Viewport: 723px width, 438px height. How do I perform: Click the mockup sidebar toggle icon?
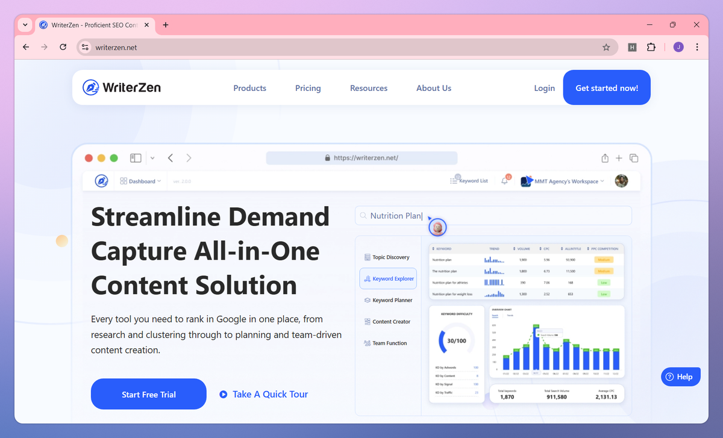point(136,158)
